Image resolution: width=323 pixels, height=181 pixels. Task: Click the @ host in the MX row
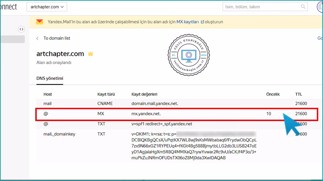(x=46, y=114)
